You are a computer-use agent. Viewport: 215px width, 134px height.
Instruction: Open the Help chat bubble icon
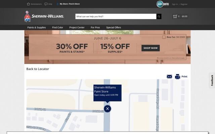46,4
